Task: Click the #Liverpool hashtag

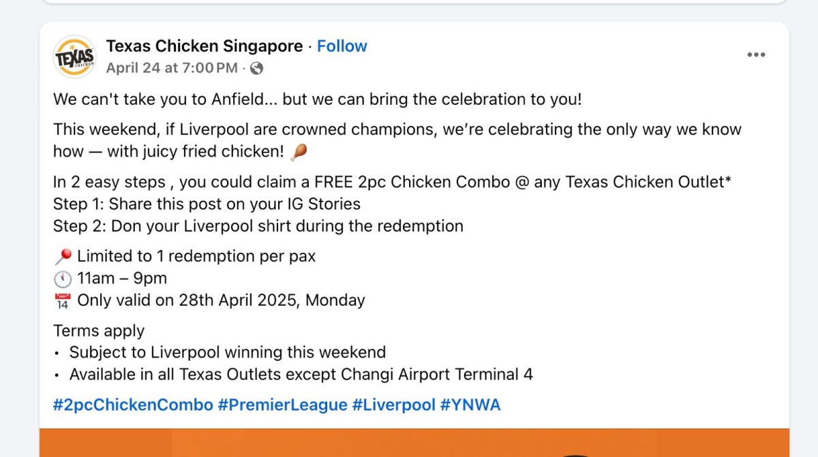Action: tap(393, 405)
